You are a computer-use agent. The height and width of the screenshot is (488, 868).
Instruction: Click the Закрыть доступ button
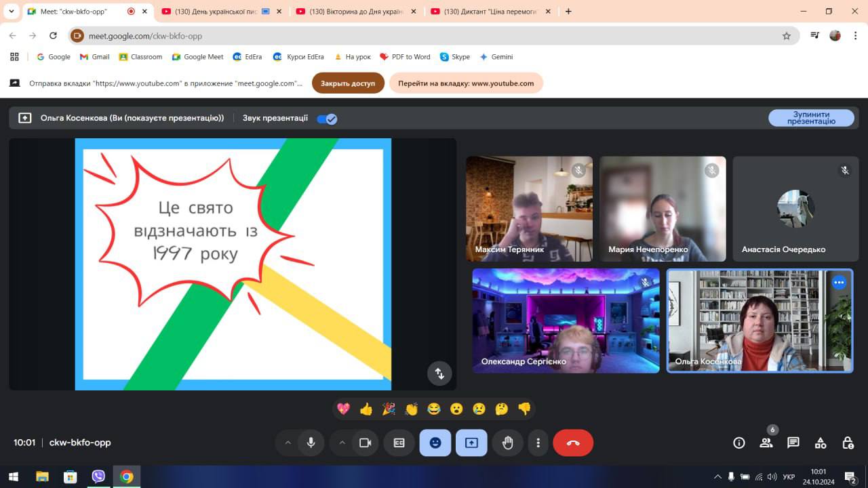click(x=348, y=83)
